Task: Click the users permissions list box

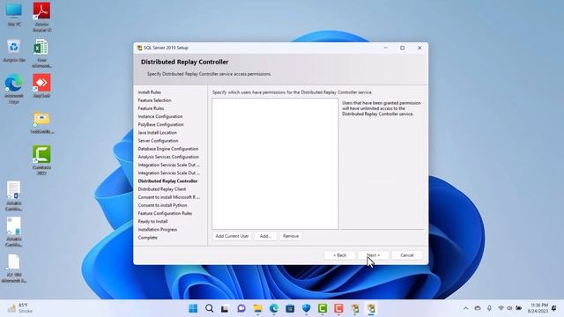Action: [x=275, y=164]
